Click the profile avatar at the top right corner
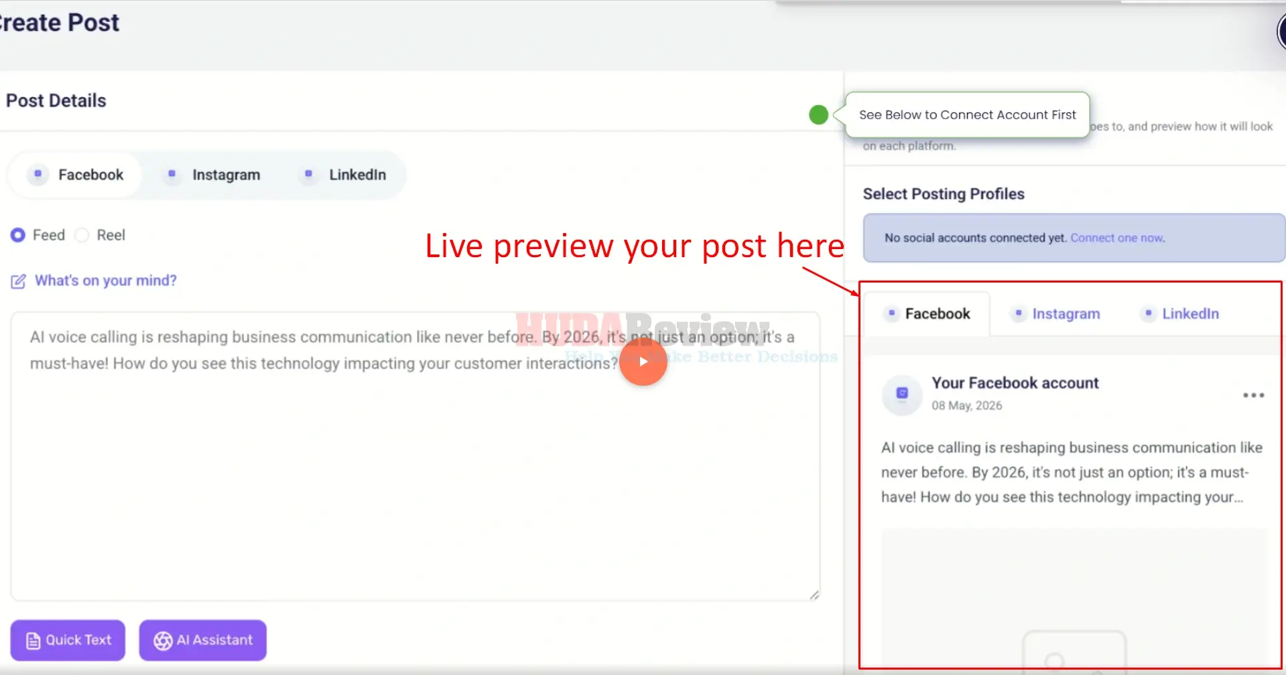Image resolution: width=1286 pixels, height=675 pixels. point(1281,31)
